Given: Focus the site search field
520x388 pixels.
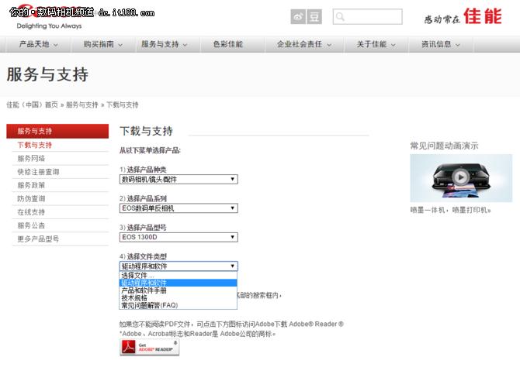Looking at the screenshot, I should click(367, 16).
